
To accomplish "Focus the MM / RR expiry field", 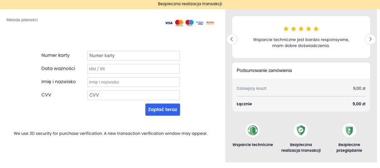I will click(133, 69).
